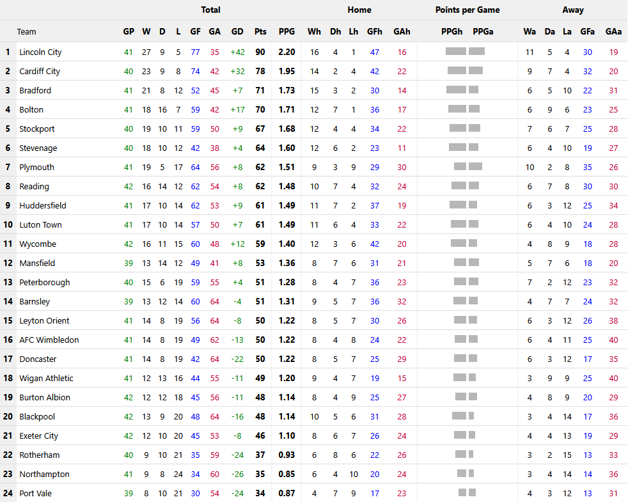Click the Cardiff City team name
The height and width of the screenshot is (502, 628).
tap(40, 71)
